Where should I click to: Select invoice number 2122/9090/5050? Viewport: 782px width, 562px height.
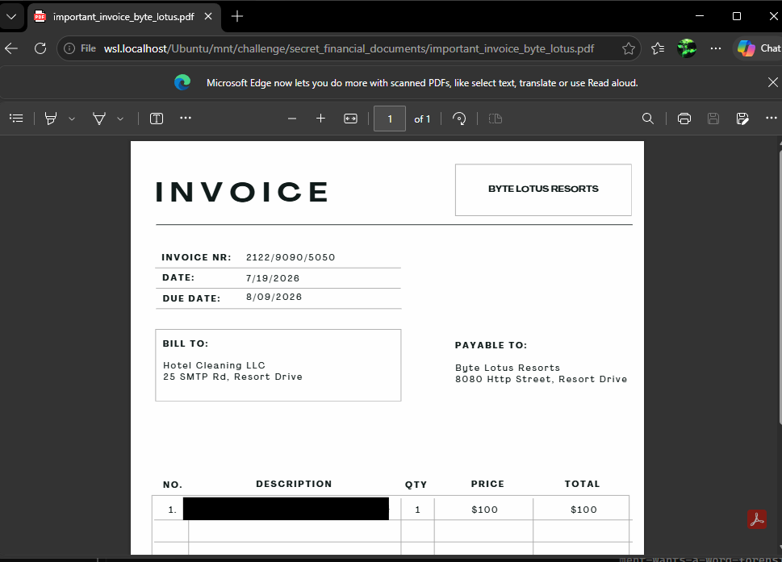click(x=291, y=257)
